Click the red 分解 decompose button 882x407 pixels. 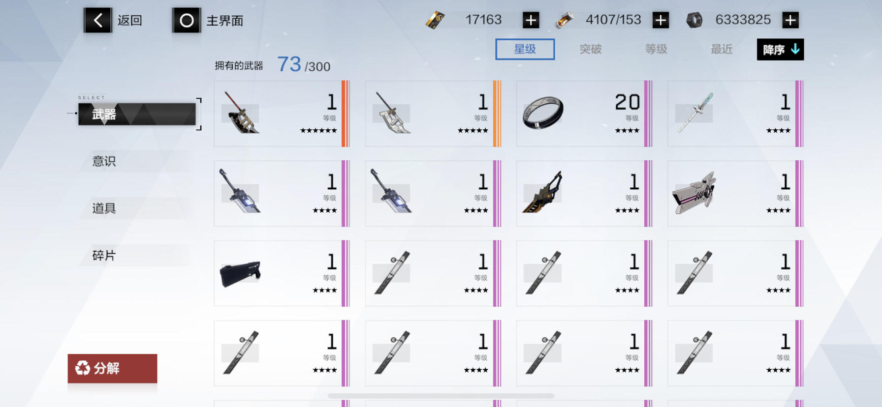click(x=112, y=368)
